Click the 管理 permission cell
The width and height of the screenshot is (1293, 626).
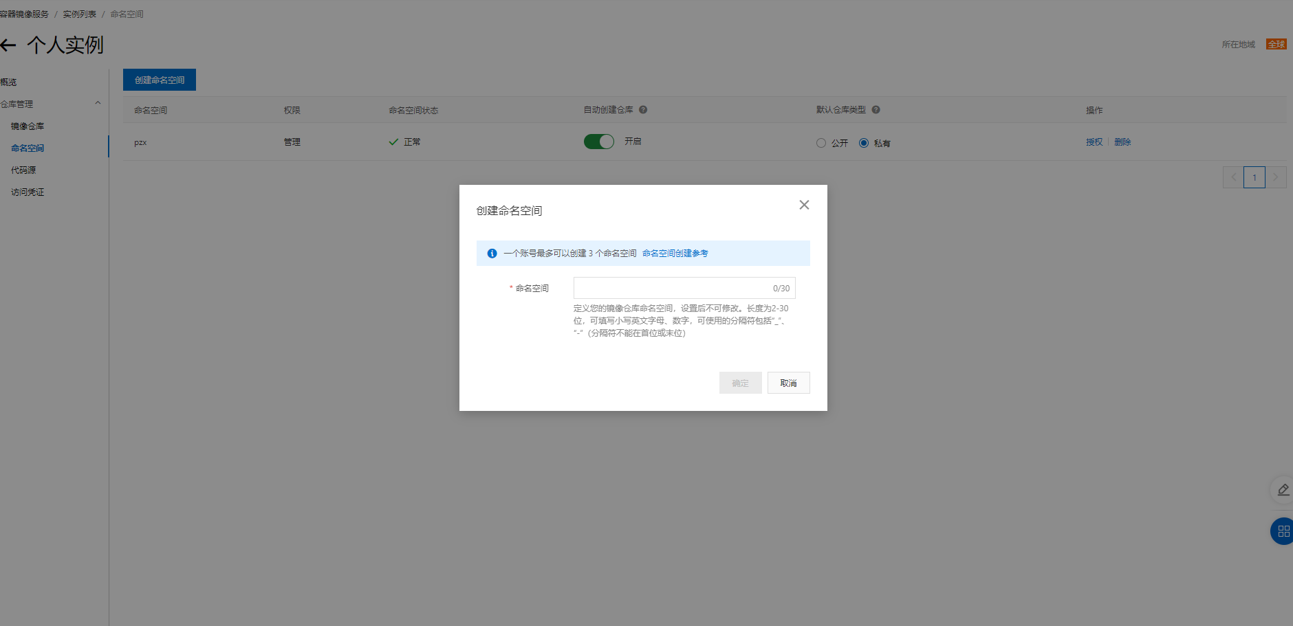click(292, 142)
